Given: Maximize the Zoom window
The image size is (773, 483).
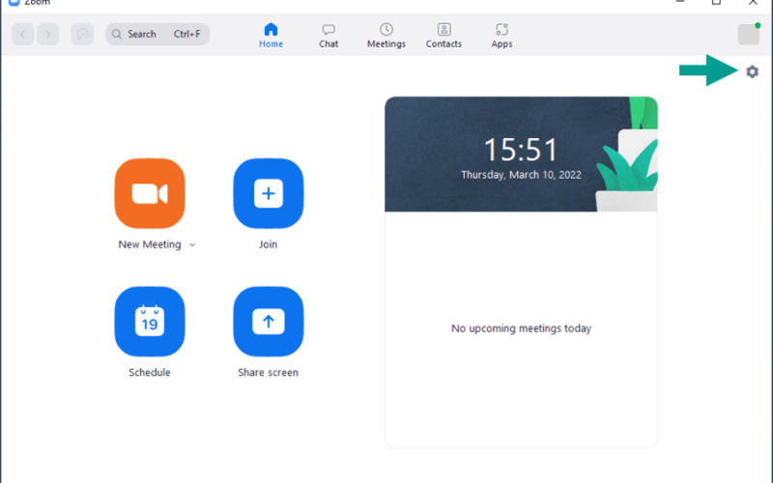Looking at the screenshot, I should tap(716, 2).
